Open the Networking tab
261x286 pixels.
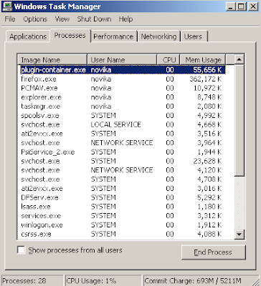[x=158, y=36]
